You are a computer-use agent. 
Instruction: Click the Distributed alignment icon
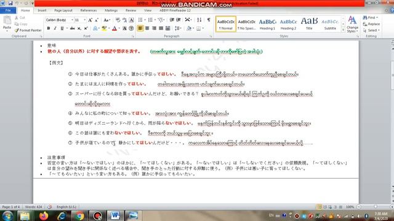pos(167,28)
